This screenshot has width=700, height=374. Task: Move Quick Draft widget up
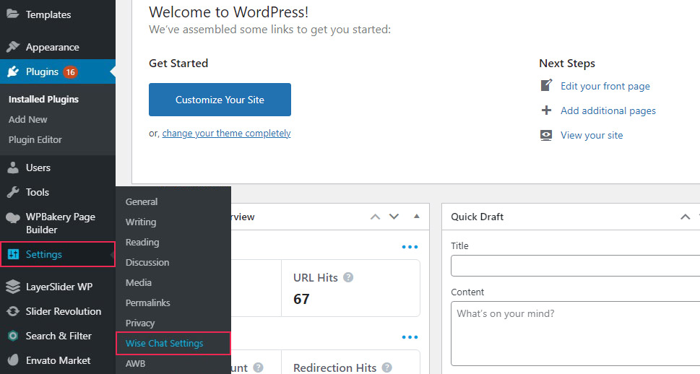click(x=685, y=217)
